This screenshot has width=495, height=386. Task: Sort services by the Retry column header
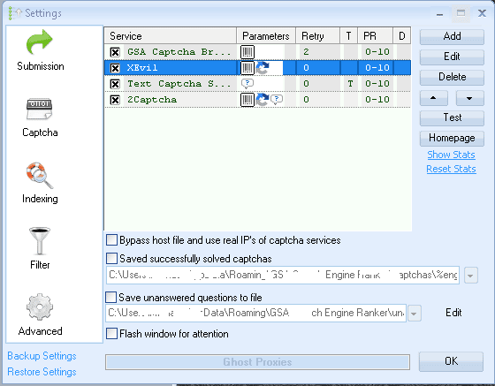pyautogui.click(x=317, y=36)
